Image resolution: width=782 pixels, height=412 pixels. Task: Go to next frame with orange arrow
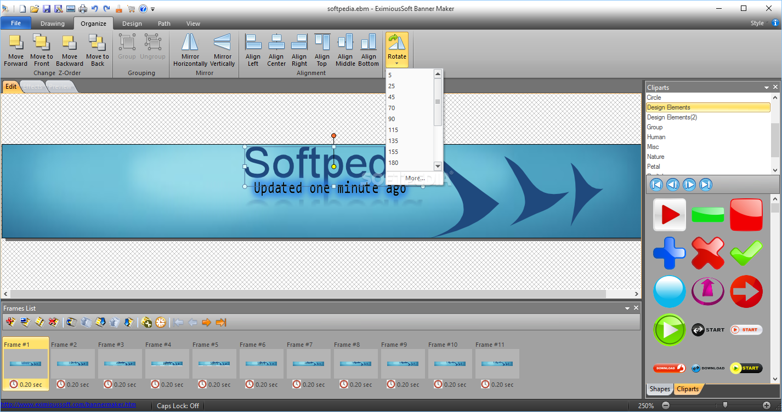pyautogui.click(x=206, y=322)
